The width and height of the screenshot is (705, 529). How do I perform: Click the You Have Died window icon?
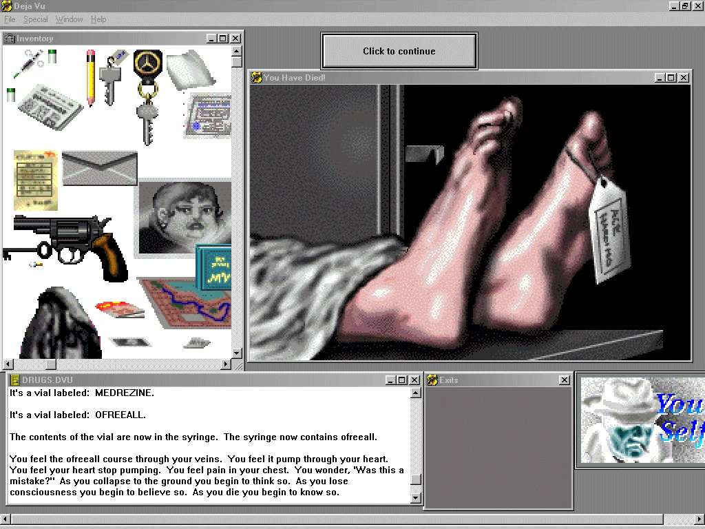point(257,77)
